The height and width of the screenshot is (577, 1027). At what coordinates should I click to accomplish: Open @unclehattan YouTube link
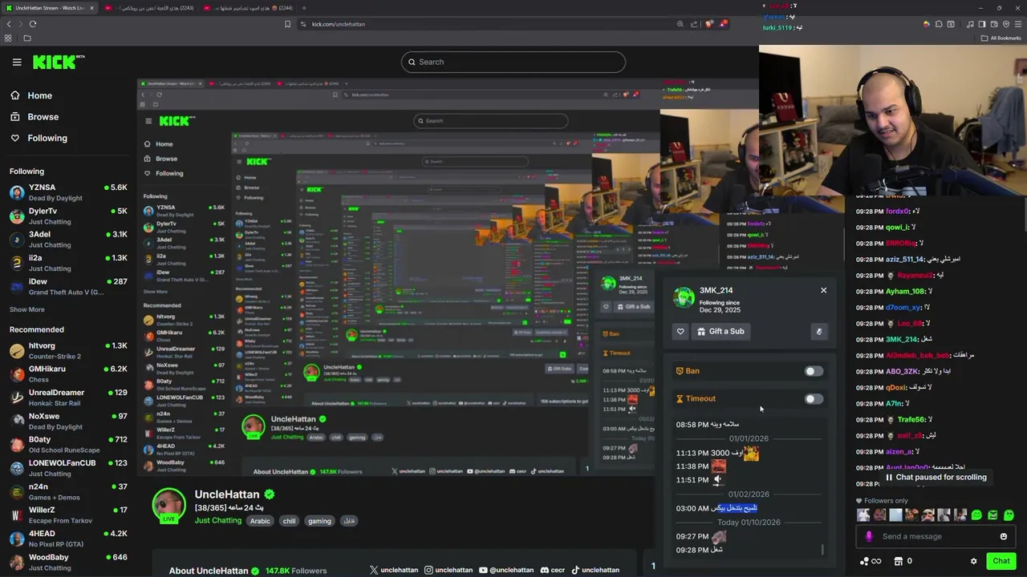(x=505, y=570)
